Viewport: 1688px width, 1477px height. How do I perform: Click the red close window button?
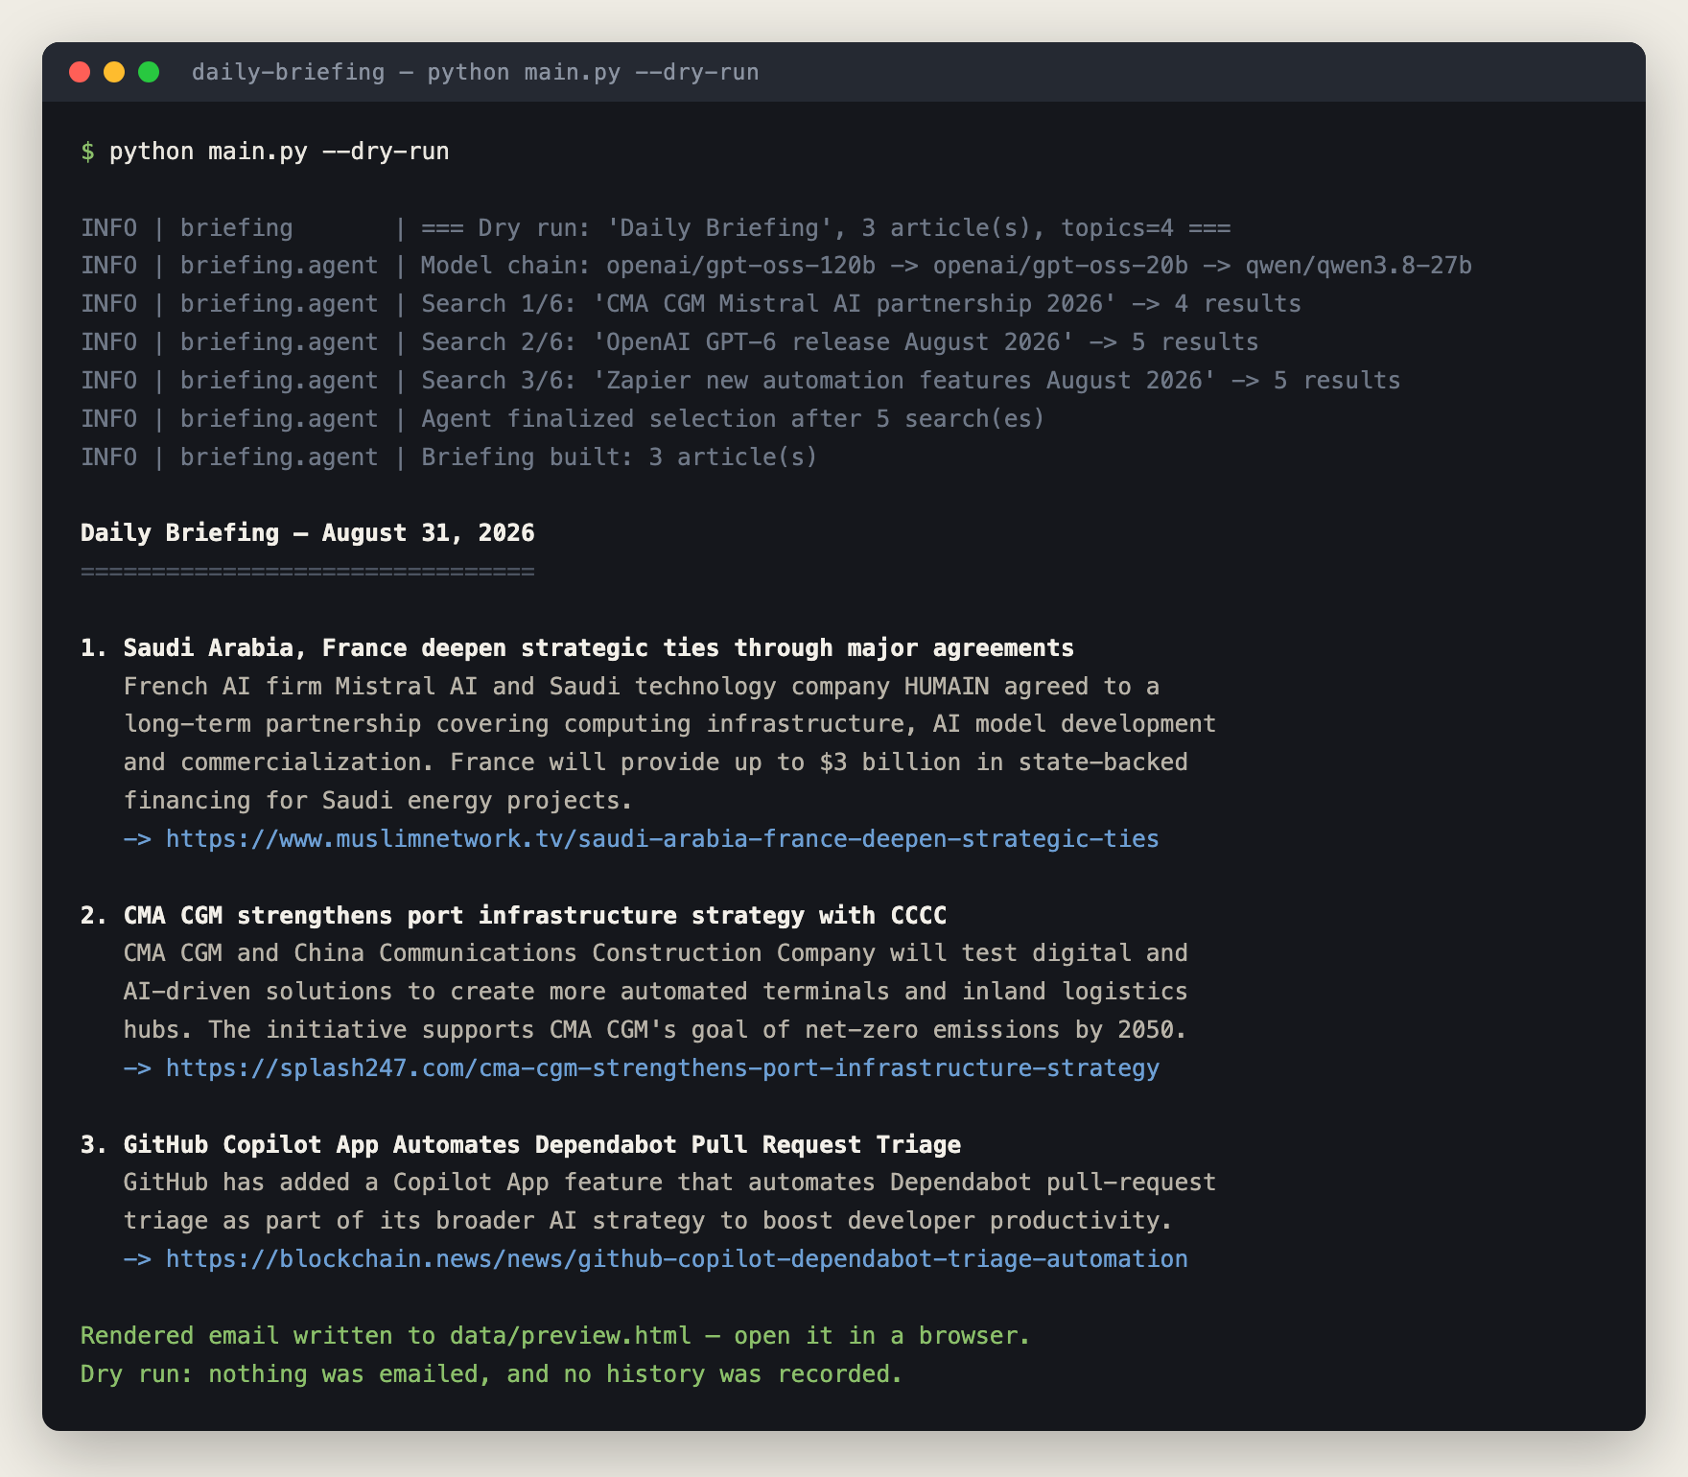(x=80, y=72)
